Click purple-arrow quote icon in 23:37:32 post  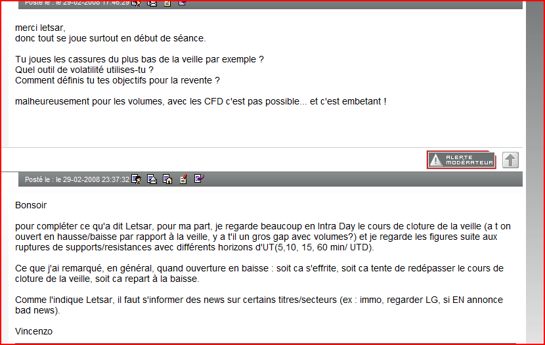[199, 179]
